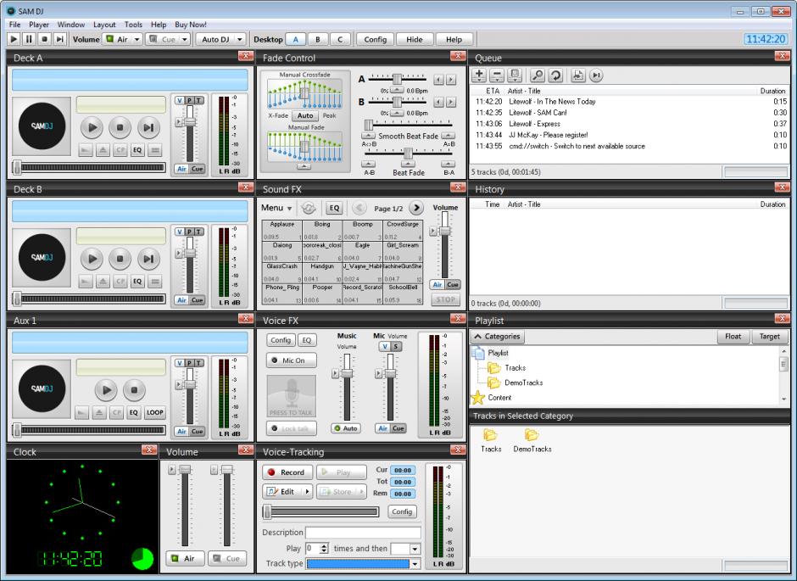Click the Playlist Float button
The height and width of the screenshot is (581, 797).
point(733,337)
